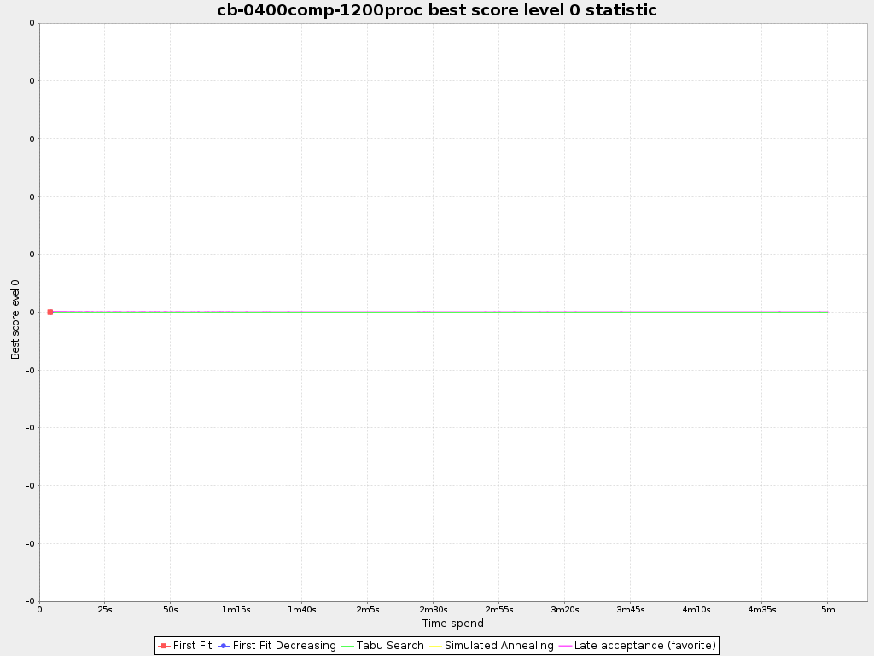Click the 5m x-axis tick label
This screenshot has width=874, height=656.
(x=827, y=610)
